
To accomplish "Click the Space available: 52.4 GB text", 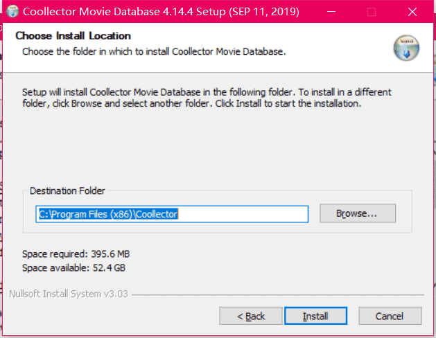I will 73,268.
